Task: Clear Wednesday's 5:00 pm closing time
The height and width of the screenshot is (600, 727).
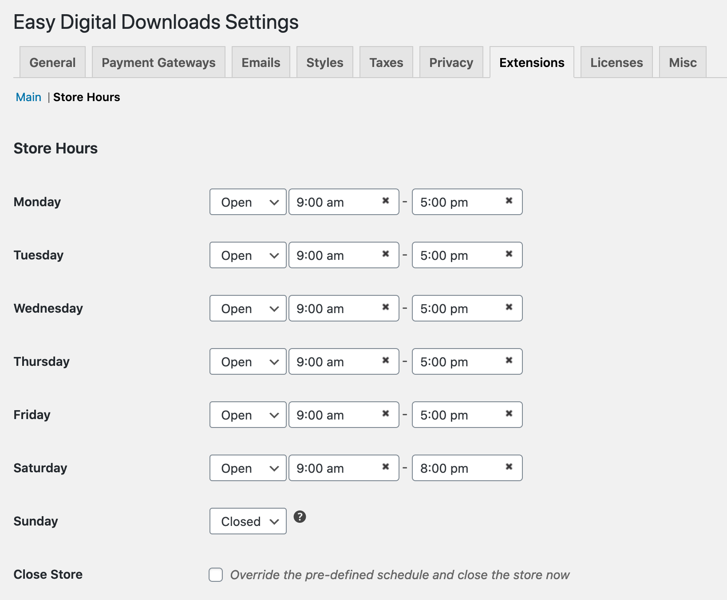Action: pyautogui.click(x=509, y=307)
